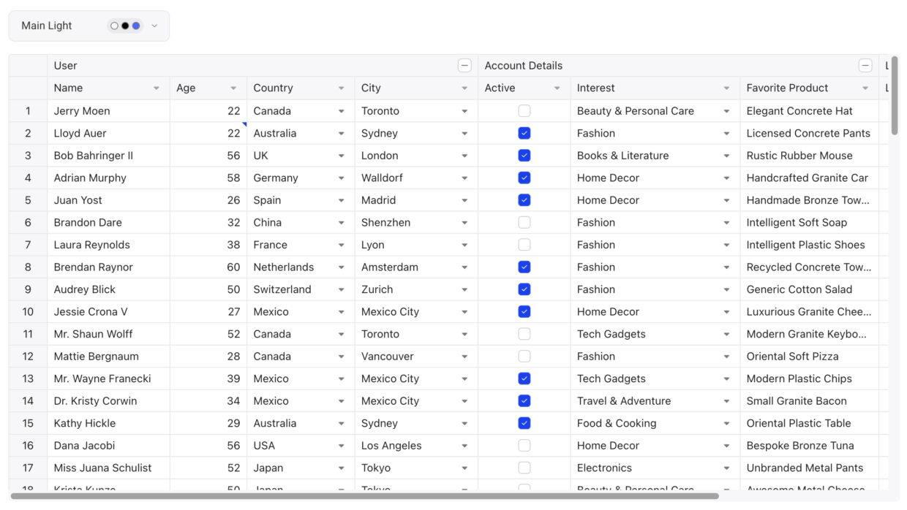Select row header number 12
Image resolution: width=907 pixels, height=510 pixels.
pos(29,356)
